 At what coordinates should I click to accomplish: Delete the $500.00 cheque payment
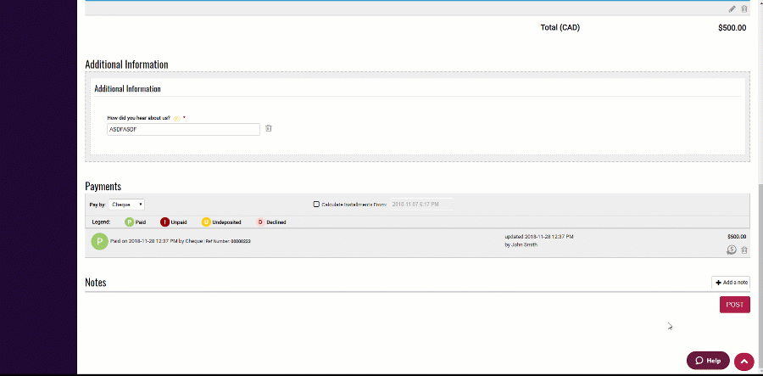coord(744,250)
